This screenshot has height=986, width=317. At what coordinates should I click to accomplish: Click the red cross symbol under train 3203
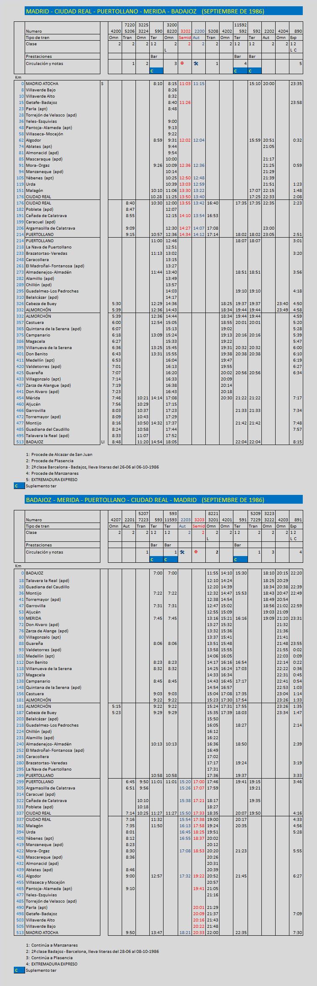[195, 551]
